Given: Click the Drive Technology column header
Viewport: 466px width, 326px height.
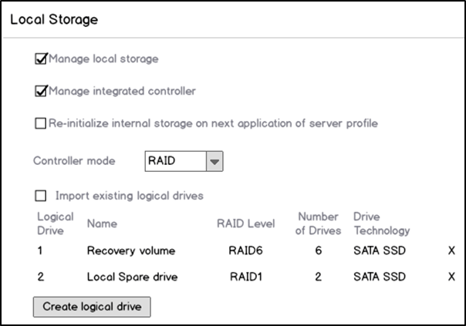Looking at the screenshot, I should click(x=382, y=223).
